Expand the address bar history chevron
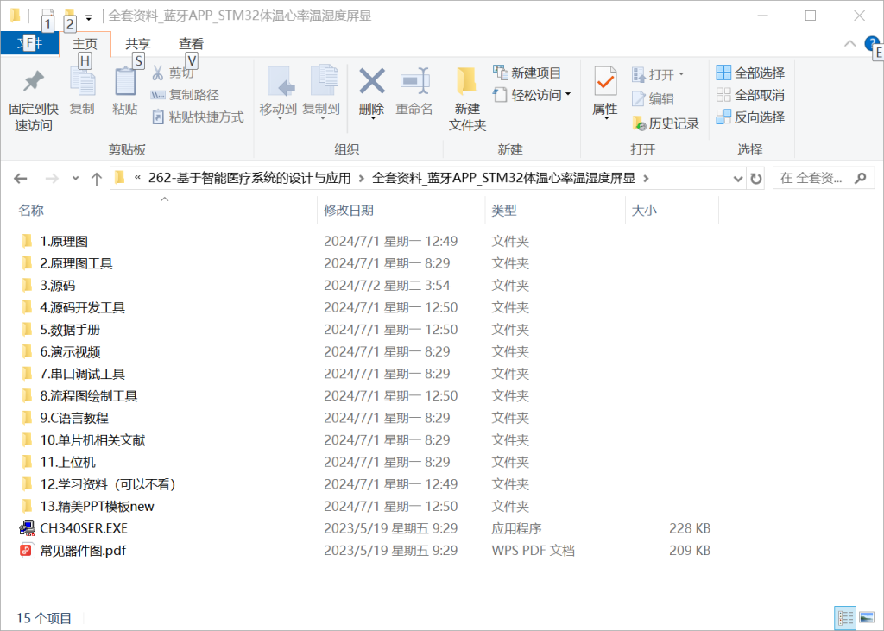Viewport: 884px width, 631px height. coord(737,179)
